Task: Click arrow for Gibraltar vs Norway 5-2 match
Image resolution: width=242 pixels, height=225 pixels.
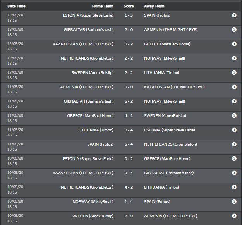Action: tap(234, 101)
